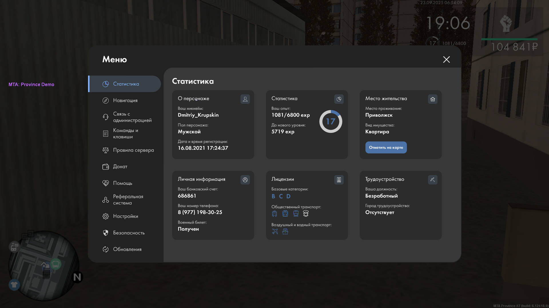Open the Донат menu item
The height and width of the screenshot is (308, 549).
pyautogui.click(x=120, y=167)
